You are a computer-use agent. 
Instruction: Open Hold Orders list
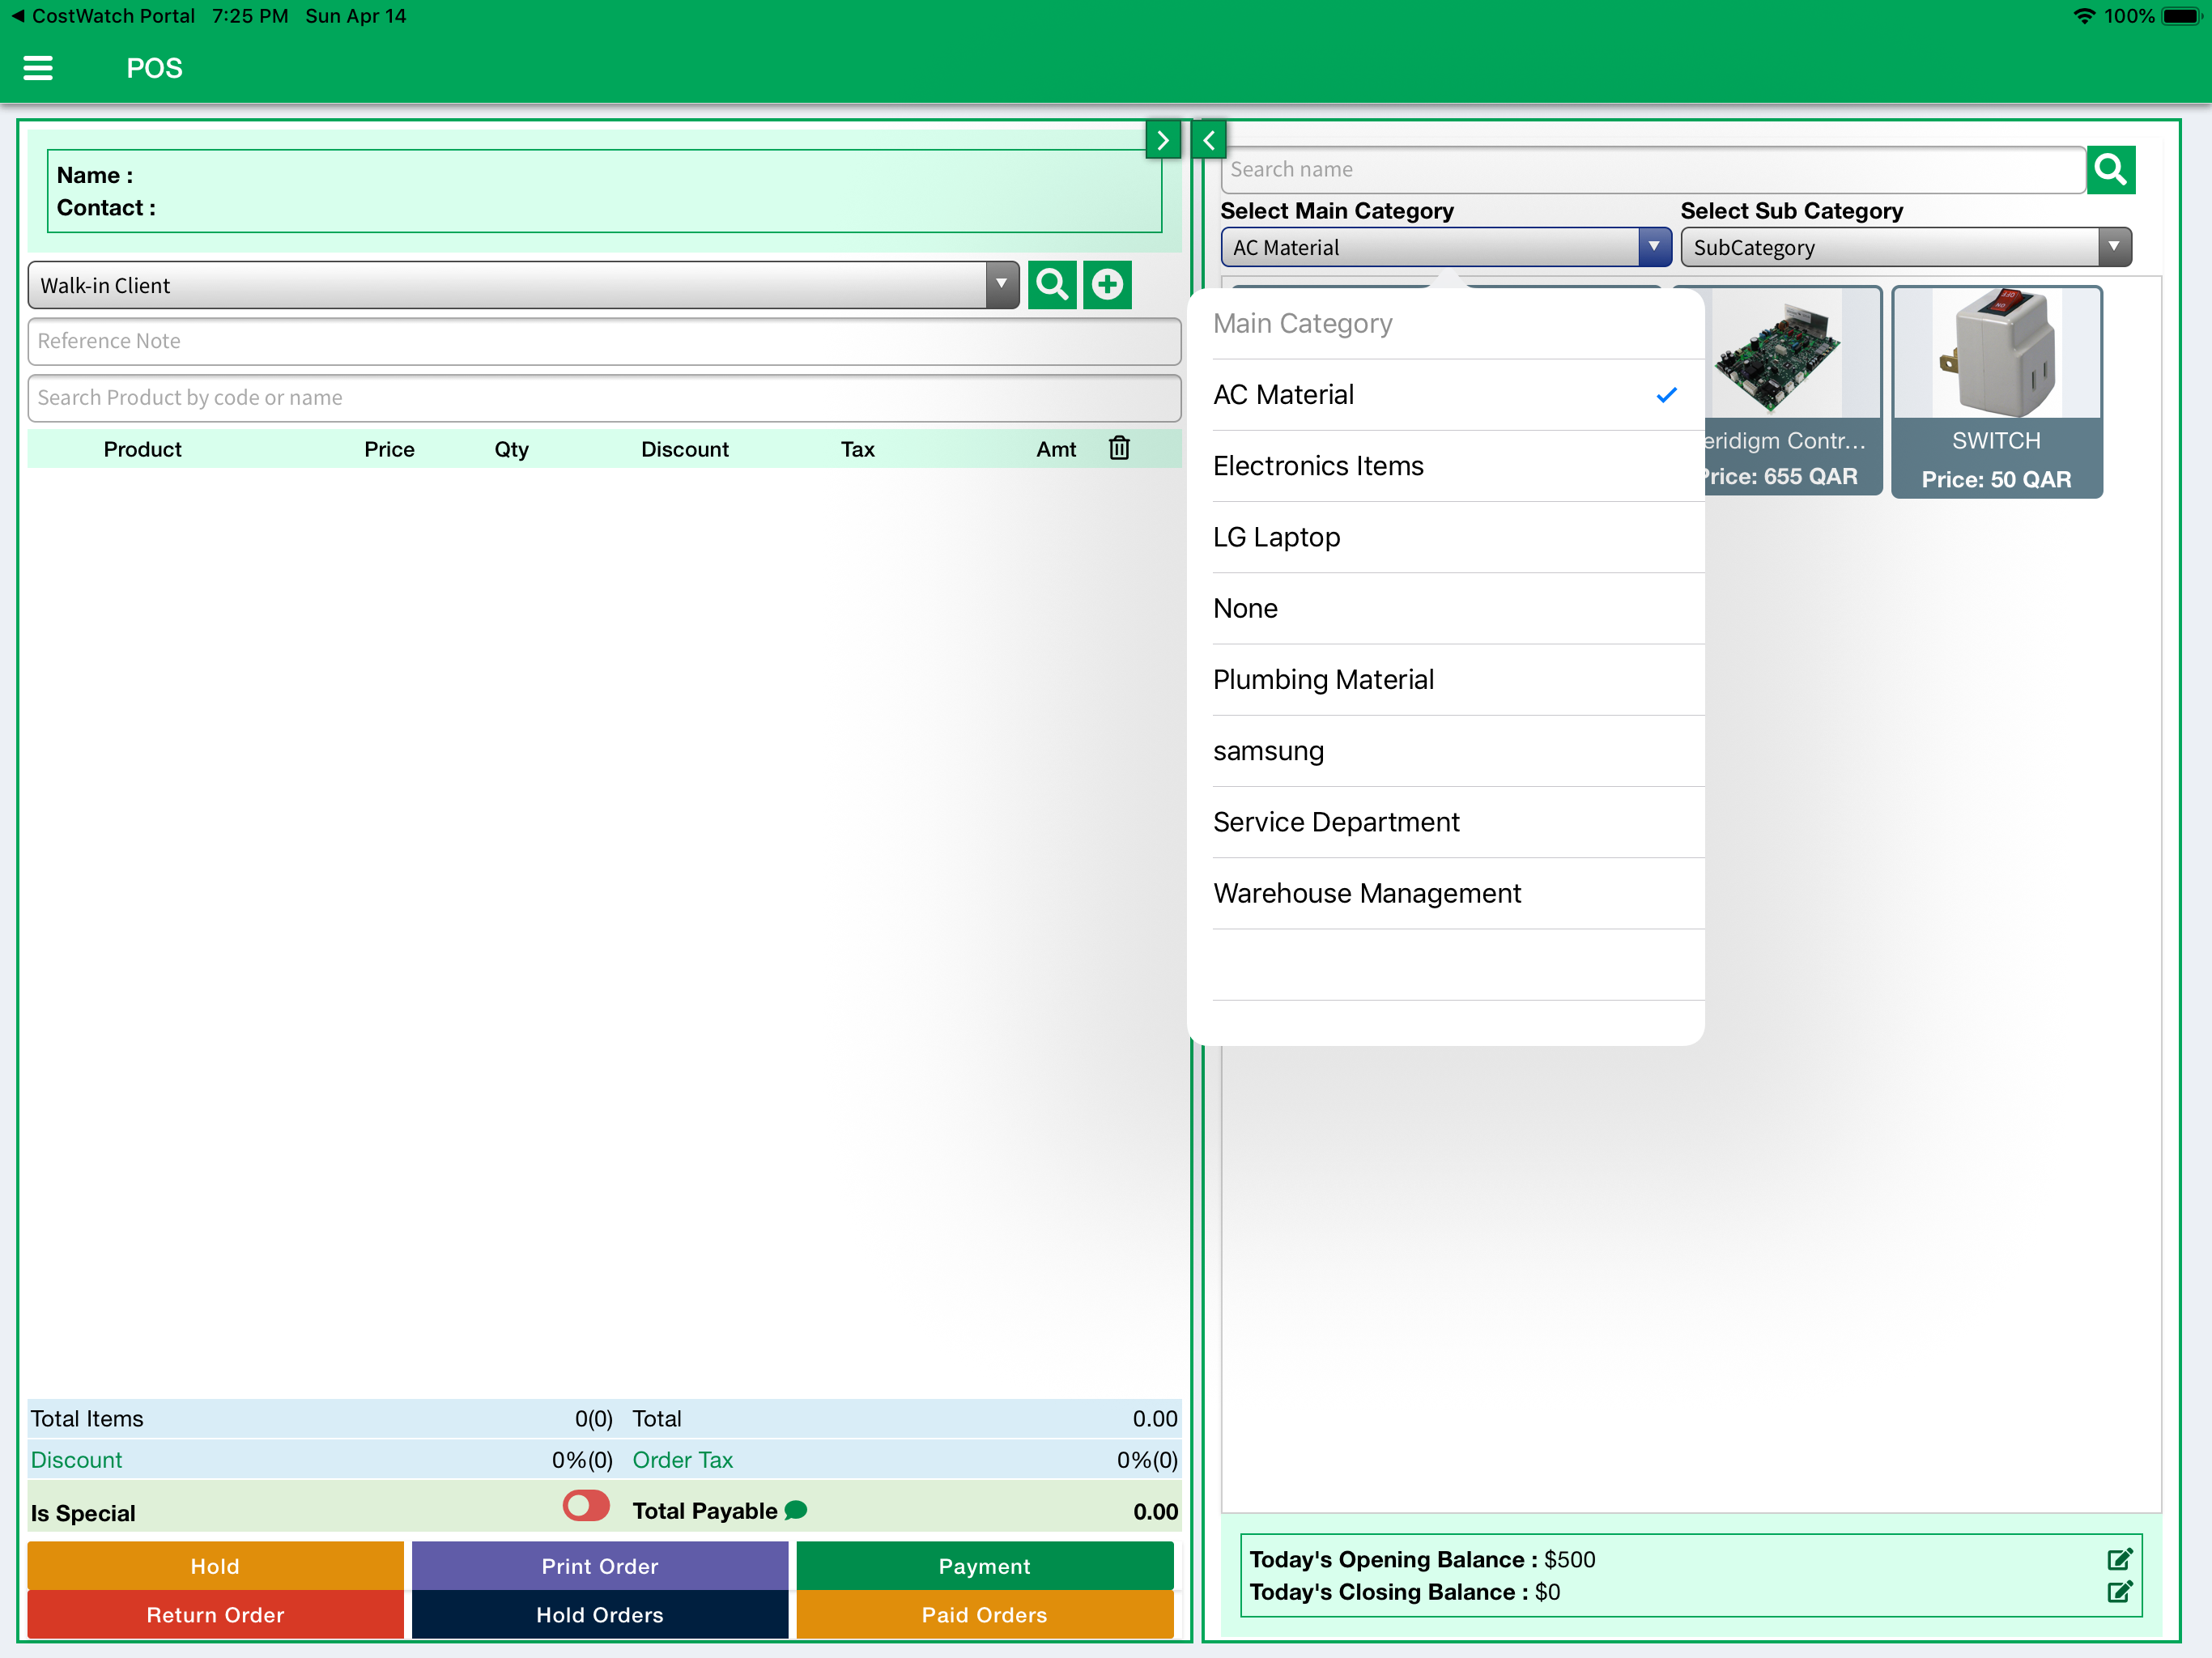click(600, 1614)
